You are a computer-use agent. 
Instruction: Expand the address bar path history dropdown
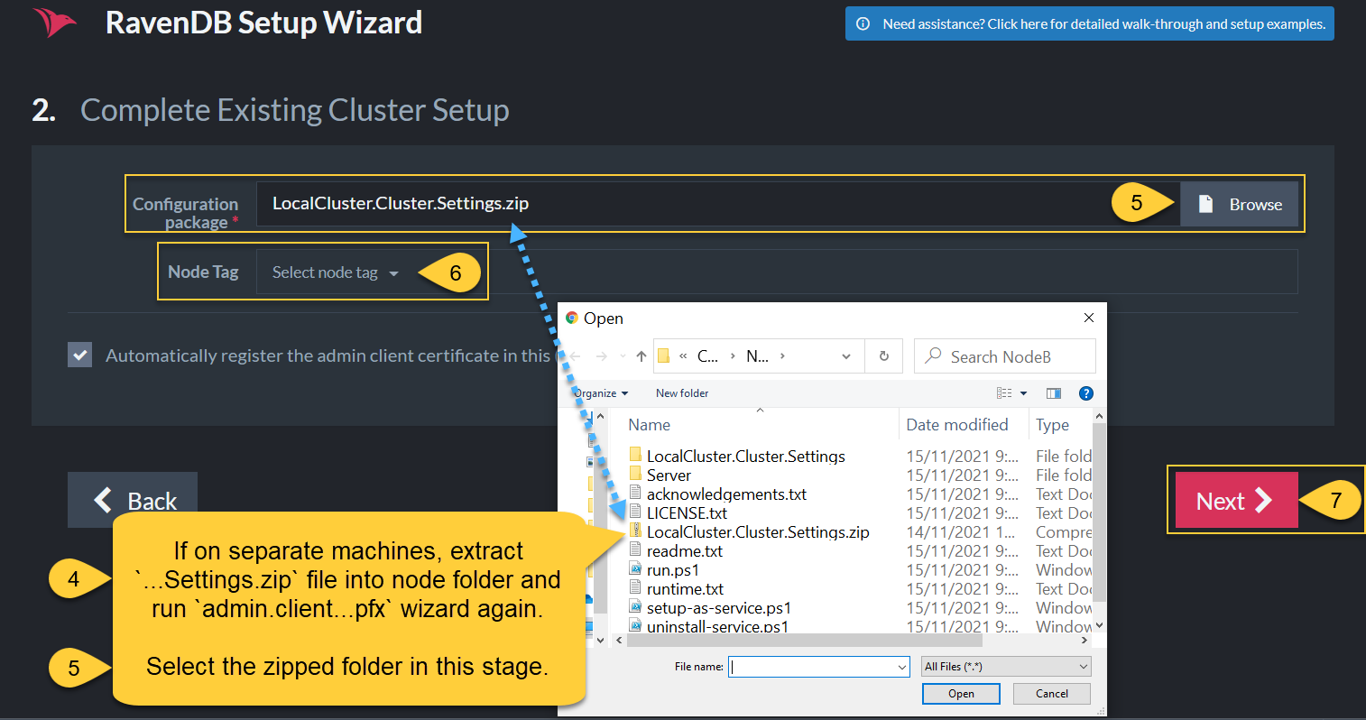pos(846,356)
